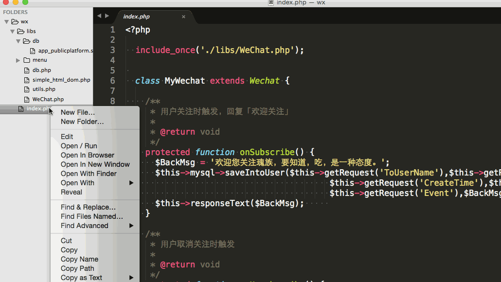
Task: Collapse the wx folder in the sidebar
Action: pos(5,21)
